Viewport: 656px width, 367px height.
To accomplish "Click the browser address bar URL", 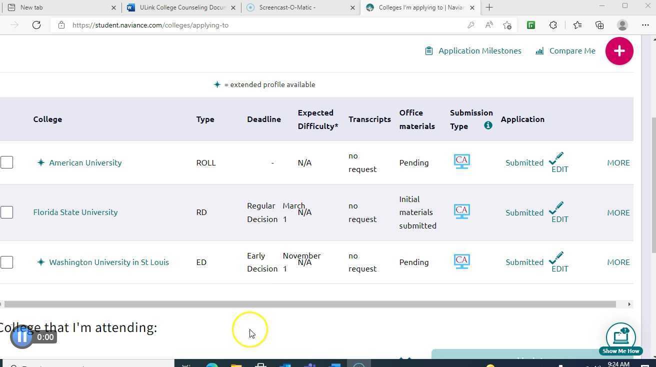I will point(150,25).
